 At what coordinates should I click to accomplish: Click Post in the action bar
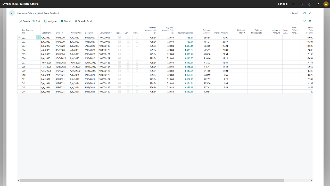(x=36, y=21)
